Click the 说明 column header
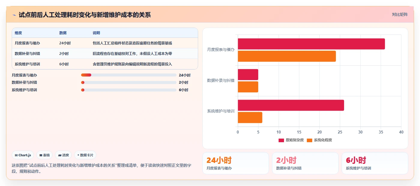The image size is (420, 186). coord(96,33)
